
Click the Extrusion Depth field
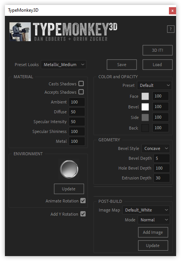162,178
